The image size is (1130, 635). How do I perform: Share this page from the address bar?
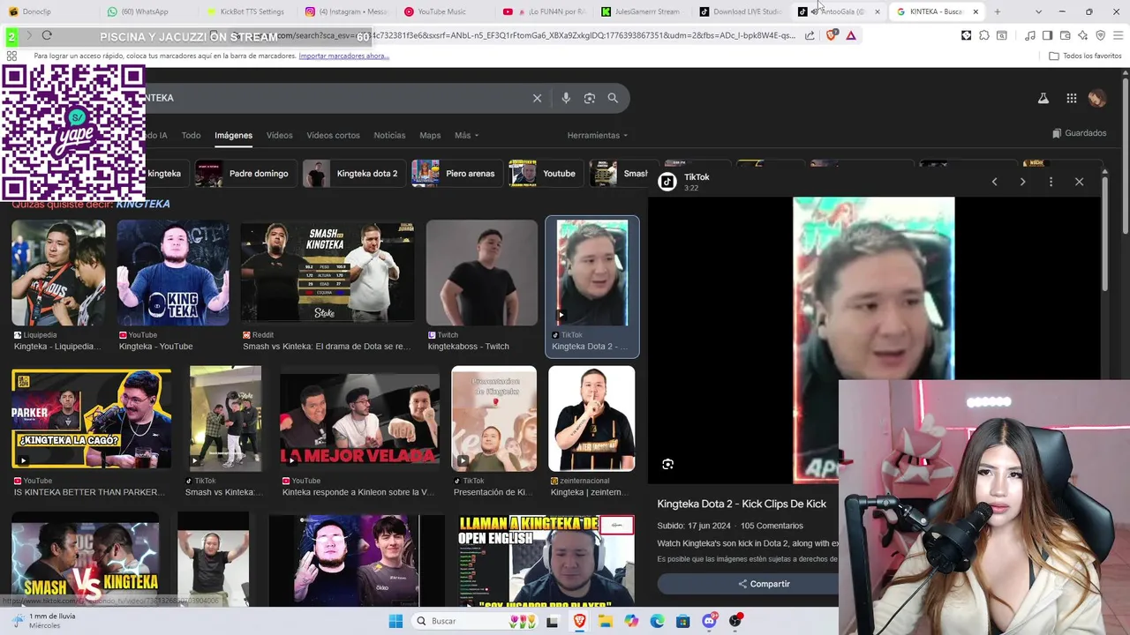click(x=810, y=35)
